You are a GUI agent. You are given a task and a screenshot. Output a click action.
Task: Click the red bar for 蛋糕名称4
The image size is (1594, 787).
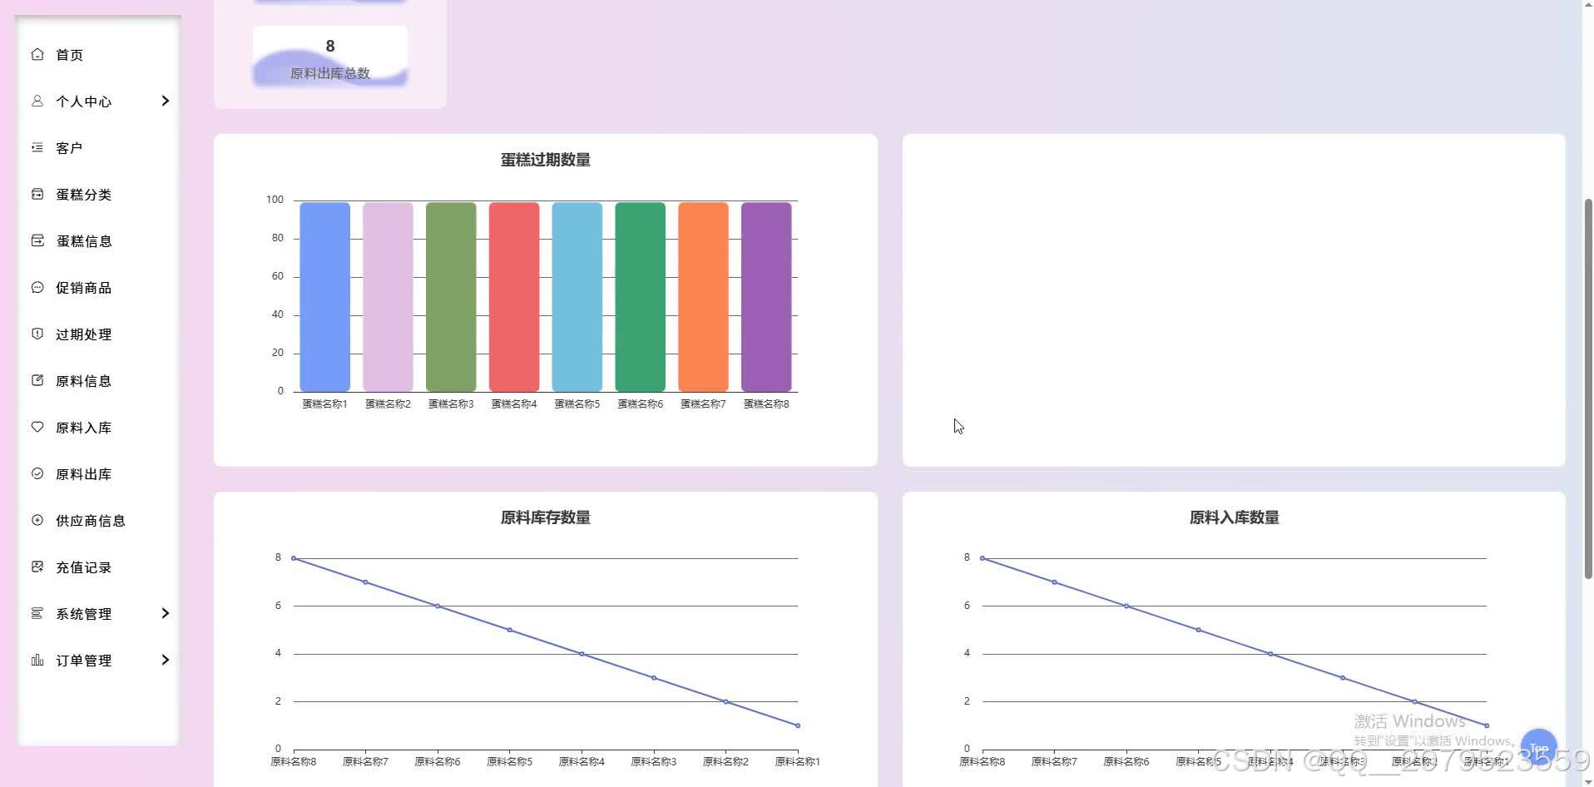point(514,297)
